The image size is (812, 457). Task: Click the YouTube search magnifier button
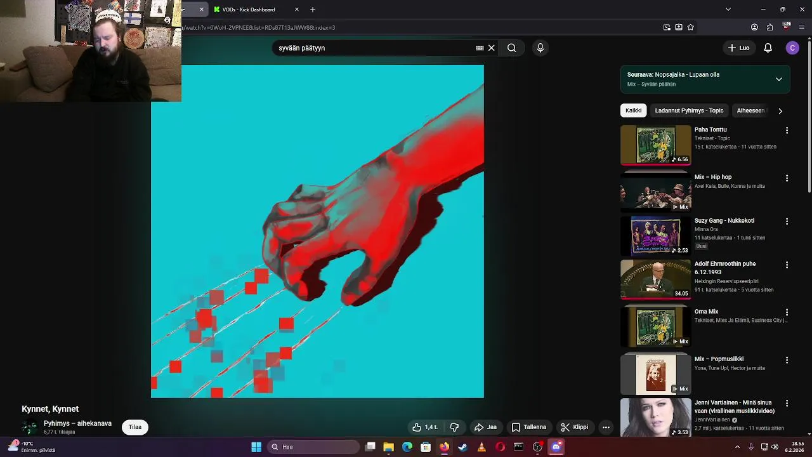coord(511,48)
